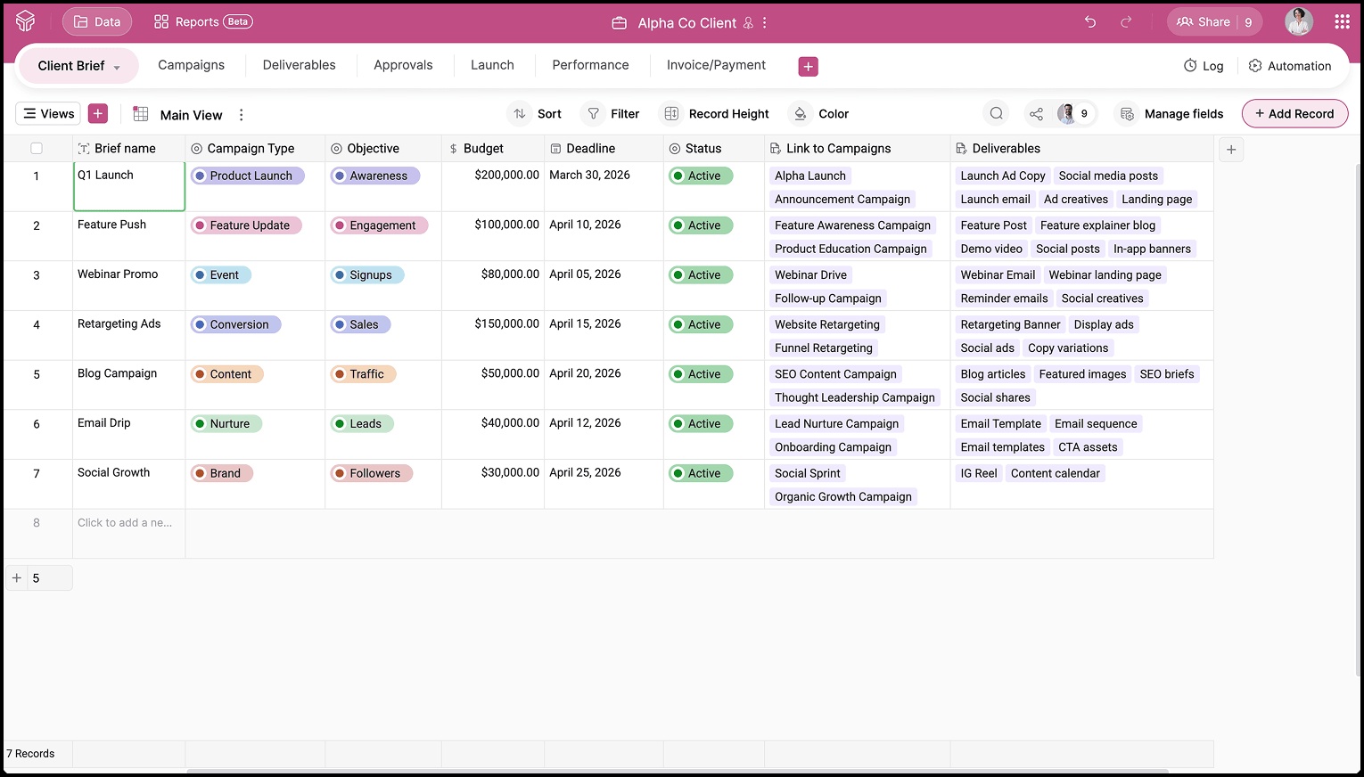This screenshot has width=1364, height=777.
Task: Click the Q1 Launch brief cell
Action: click(x=129, y=186)
